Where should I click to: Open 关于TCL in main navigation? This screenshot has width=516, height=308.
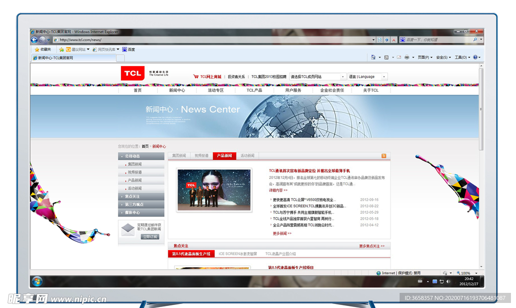(x=371, y=90)
